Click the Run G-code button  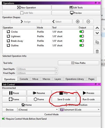click(x=89, y=99)
